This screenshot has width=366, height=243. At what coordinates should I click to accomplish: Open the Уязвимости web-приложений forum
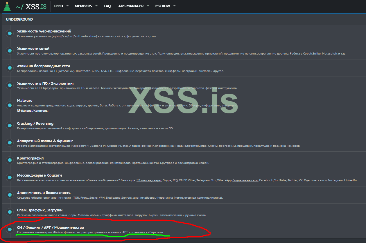[x=44, y=31]
